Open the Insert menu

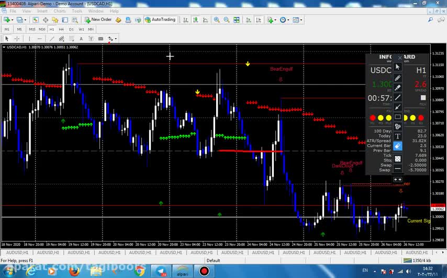coord(42,11)
